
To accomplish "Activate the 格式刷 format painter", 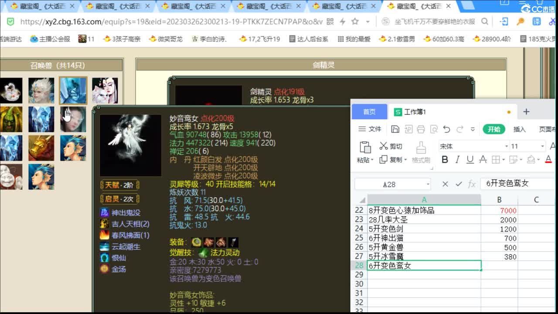I will 421,153.
